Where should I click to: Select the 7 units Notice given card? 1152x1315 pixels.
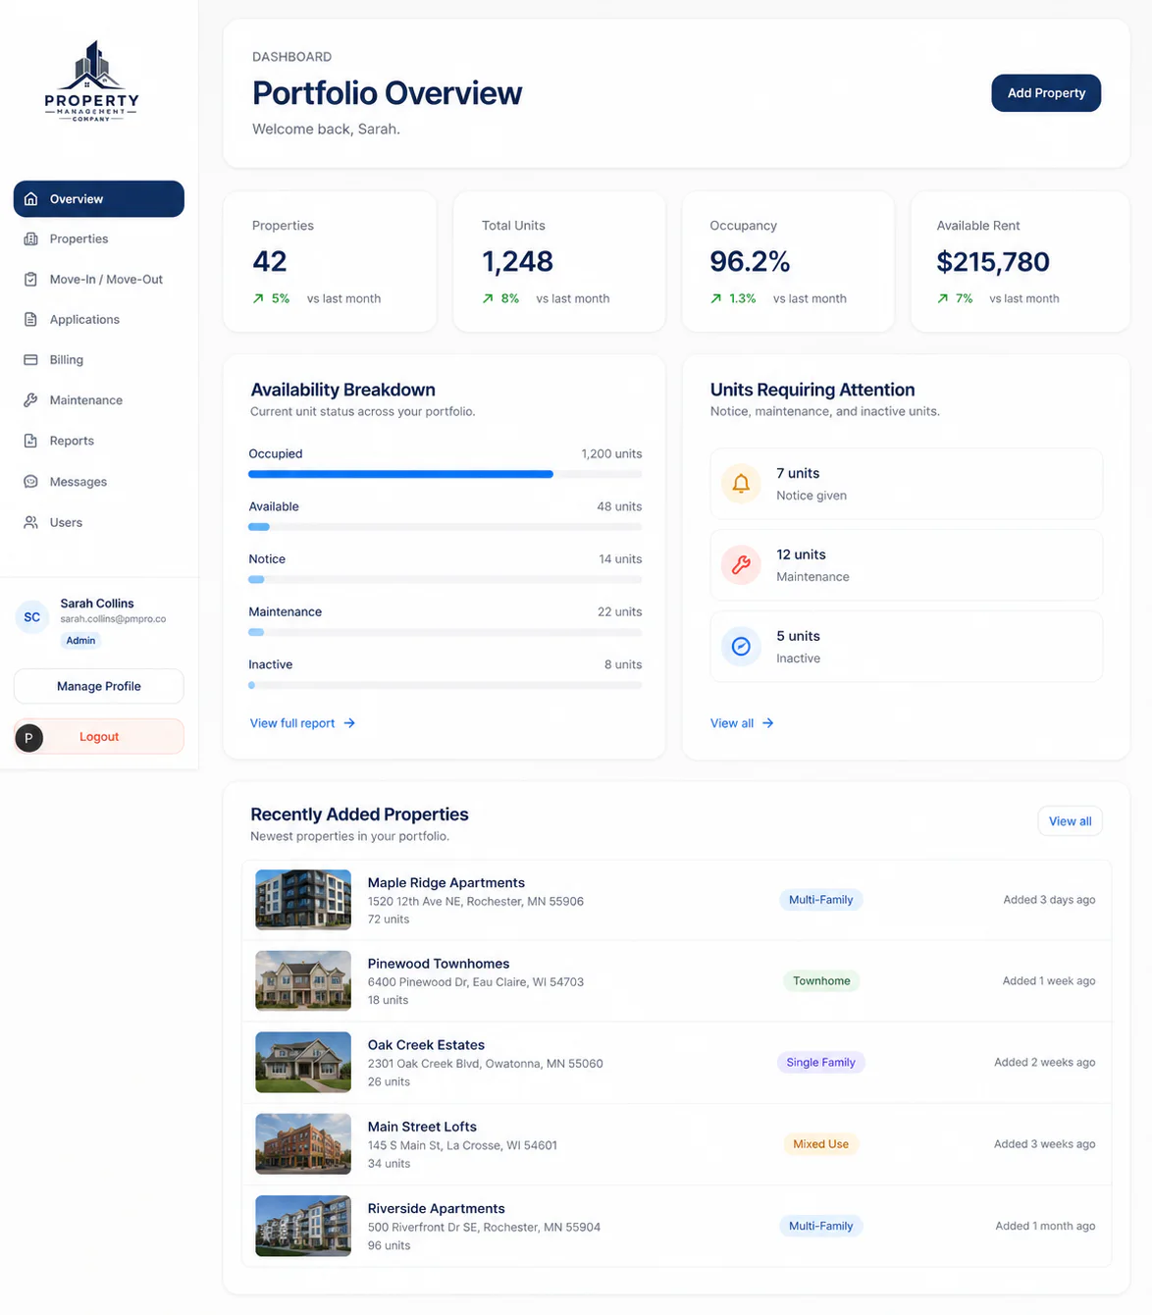tap(907, 484)
